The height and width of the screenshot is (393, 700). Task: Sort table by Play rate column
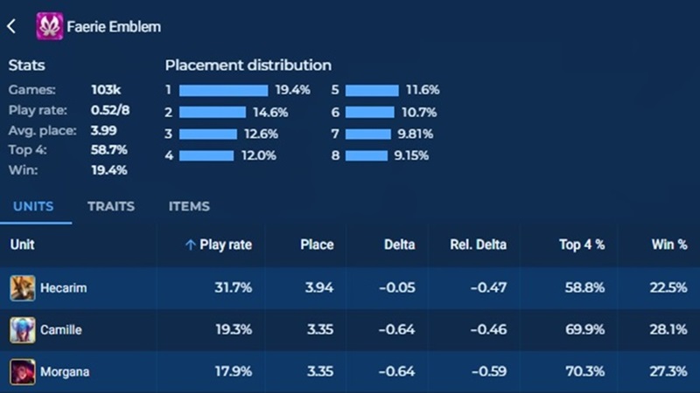pos(226,245)
